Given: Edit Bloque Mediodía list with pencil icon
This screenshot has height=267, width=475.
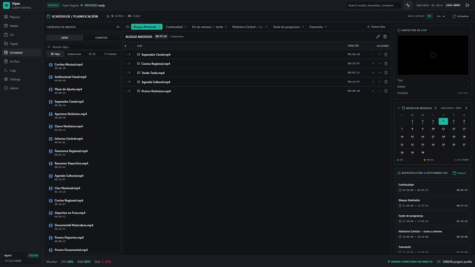Looking at the screenshot, I should coord(378,36).
